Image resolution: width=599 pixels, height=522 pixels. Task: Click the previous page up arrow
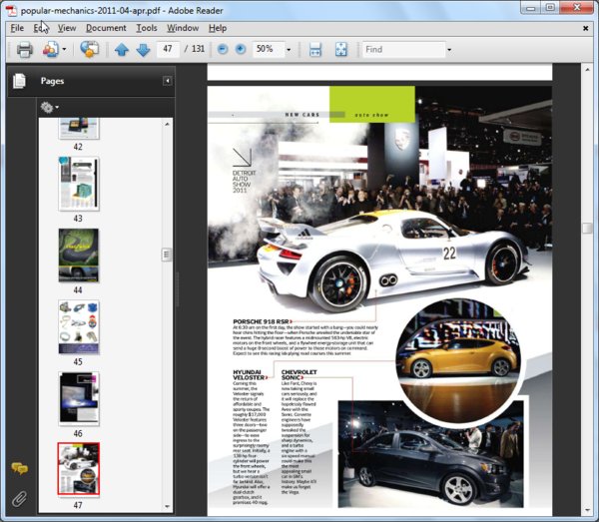pyautogui.click(x=122, y=49)
